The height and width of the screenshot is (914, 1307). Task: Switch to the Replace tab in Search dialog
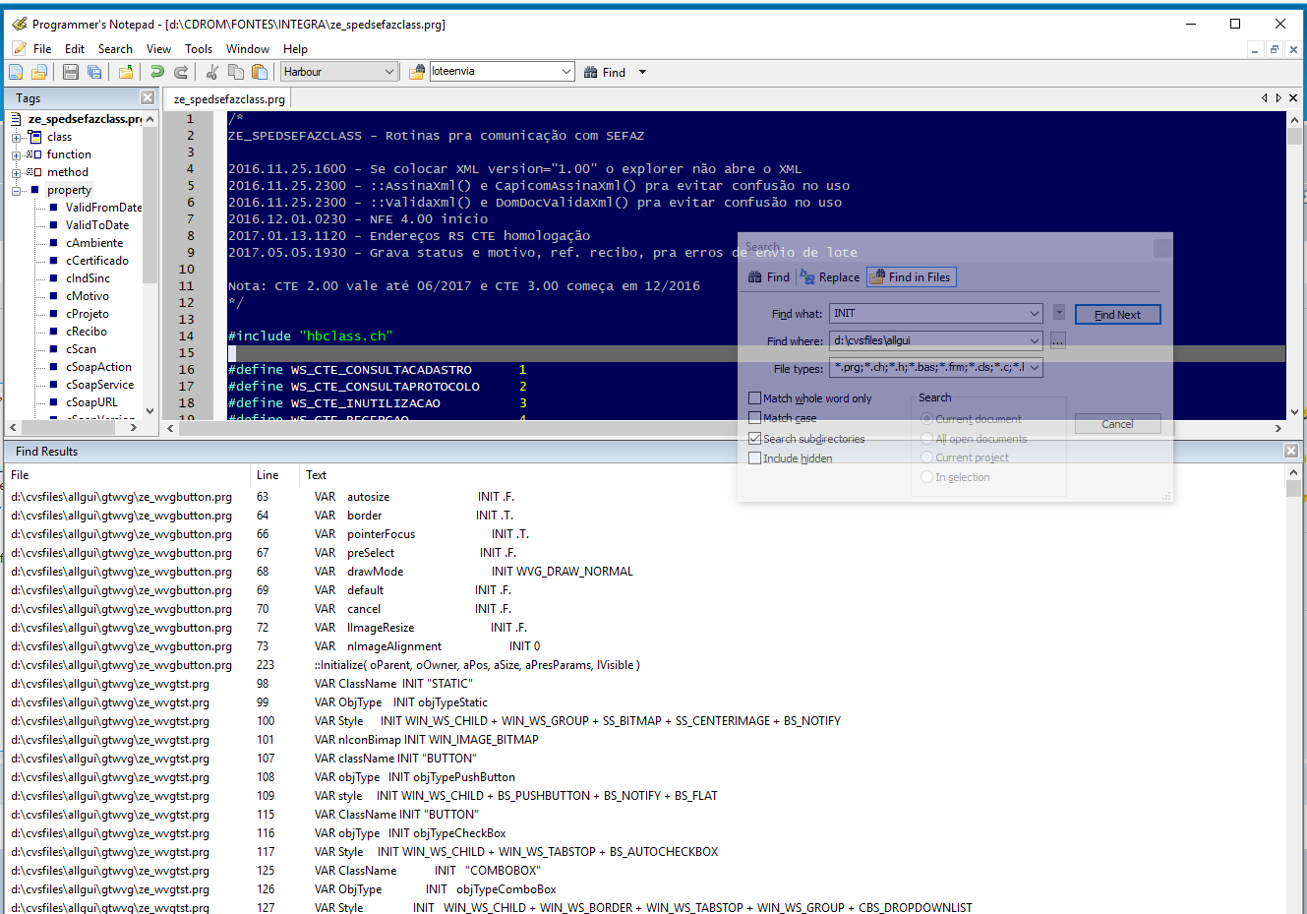[830, 277]
